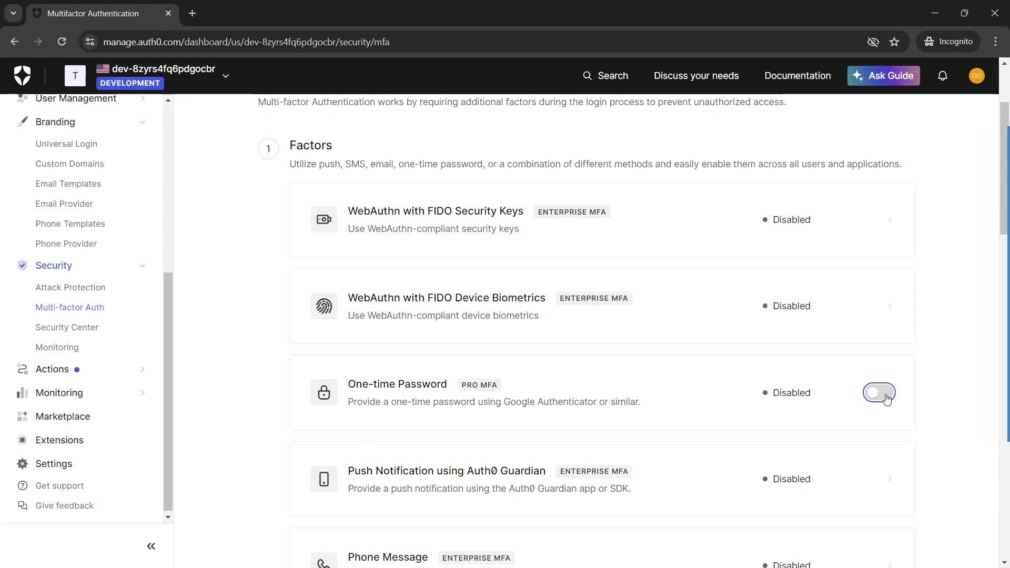Open Phone Provider menu item
This screenshot has width=1010, height=568.
(66, 244)
